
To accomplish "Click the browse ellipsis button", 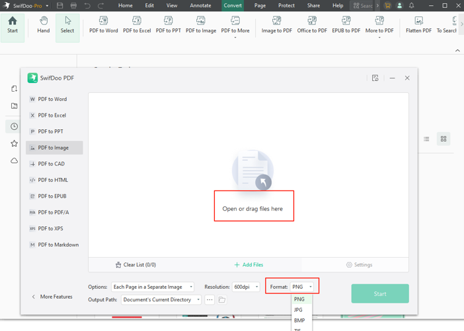I will click(210, 300).
